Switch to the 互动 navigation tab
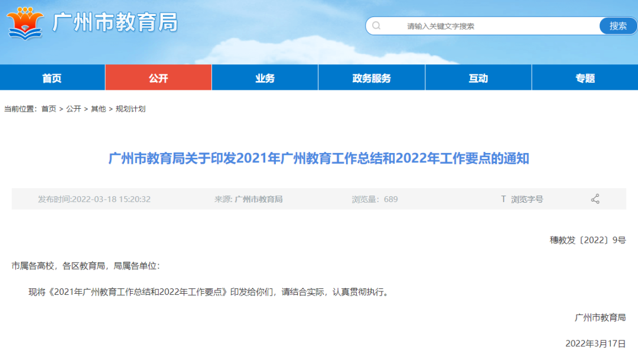Viewport: 638px width, 354px height. click(478, 78)
